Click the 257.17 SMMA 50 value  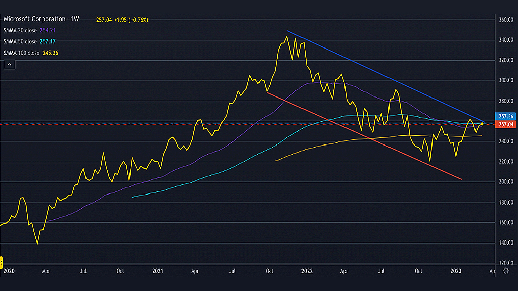pyautogui.click(x=48, y=41)
